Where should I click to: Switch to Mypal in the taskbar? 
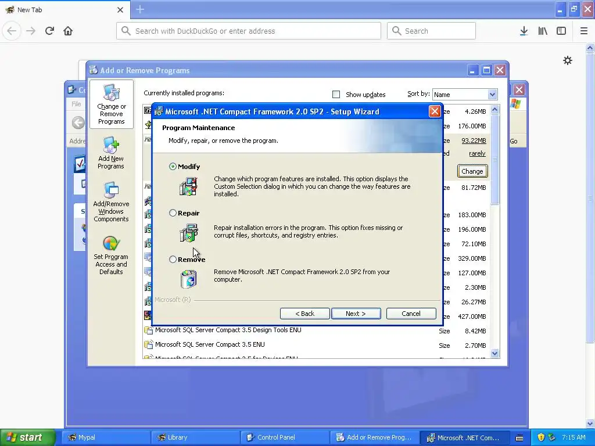(x=106, y=437)
